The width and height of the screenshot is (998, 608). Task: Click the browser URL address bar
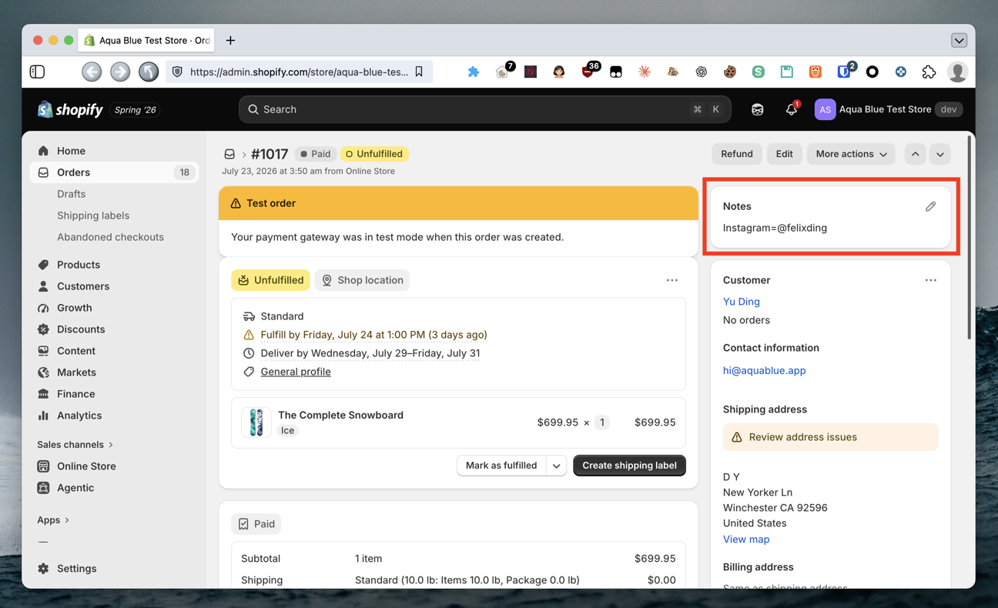click(x=299, y=72)
